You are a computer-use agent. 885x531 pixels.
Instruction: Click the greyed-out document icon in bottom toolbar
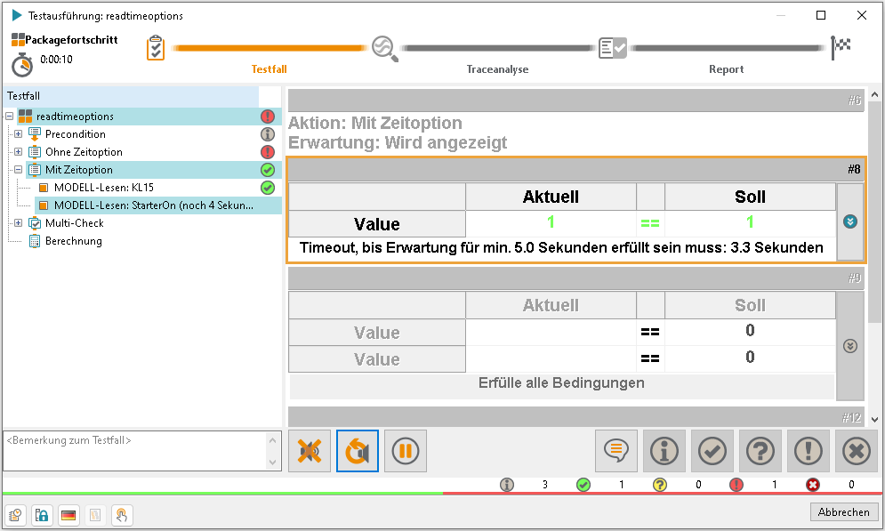coord(95,515)
